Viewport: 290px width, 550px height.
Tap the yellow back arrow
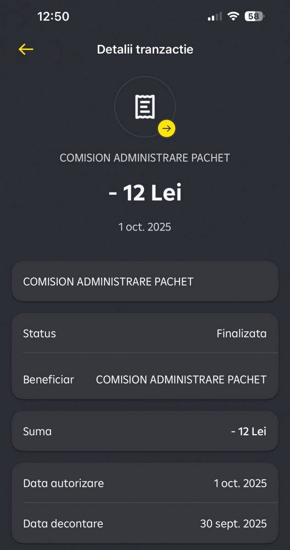coord(26,49)
